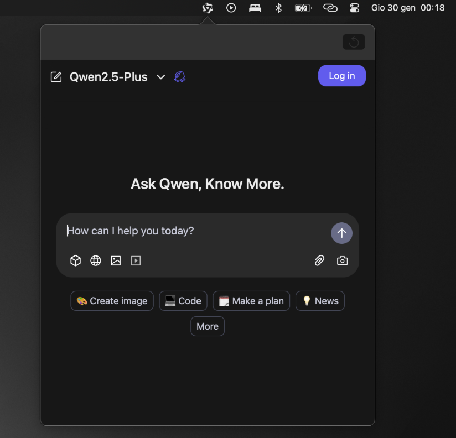Send the message with the up arrow button
Image resolution: width=456 pixels, height=438 pixels.
(341, 233)
